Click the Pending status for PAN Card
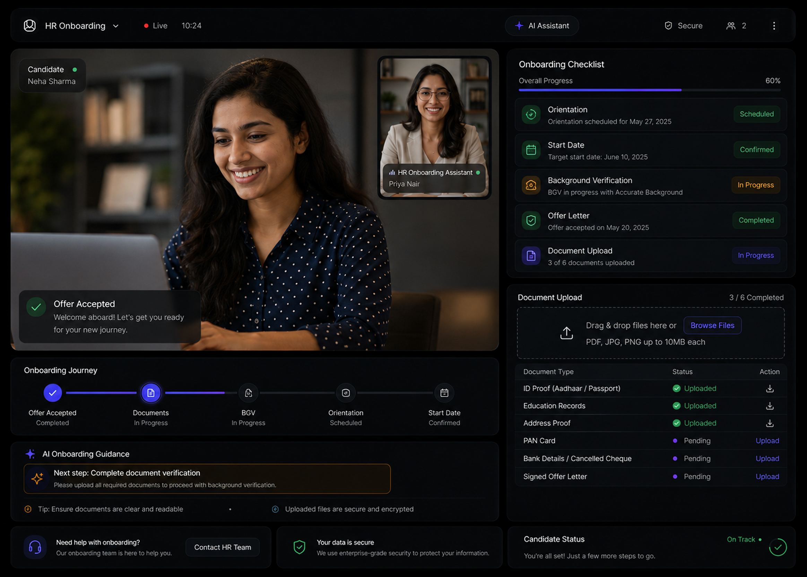807x577 pixels. pos(692,441)
